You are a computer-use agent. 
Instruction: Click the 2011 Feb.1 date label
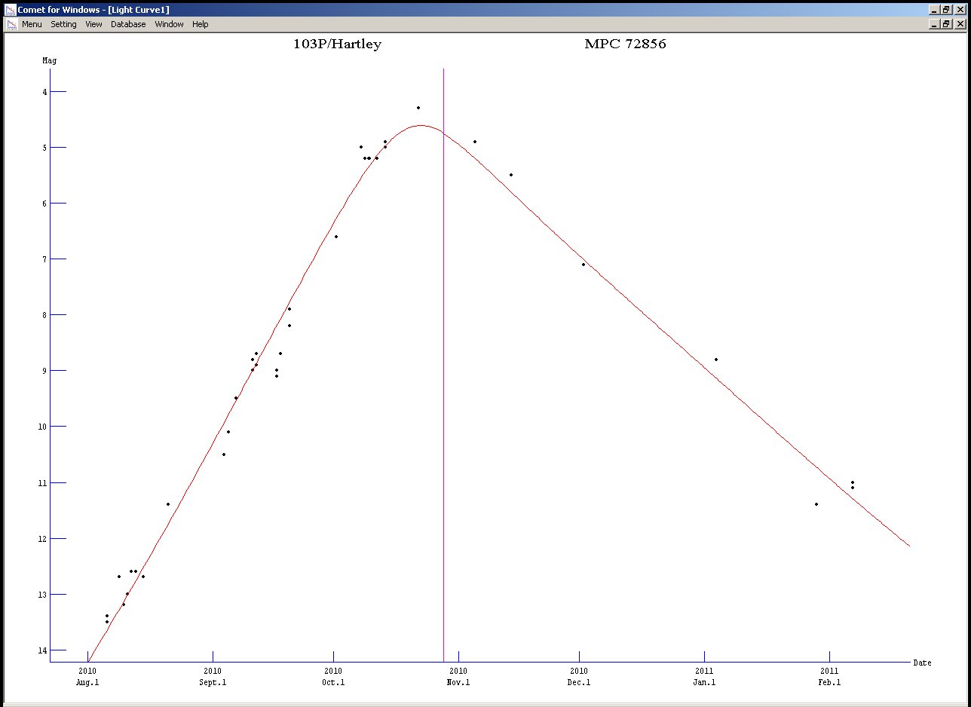coord(829,676)
